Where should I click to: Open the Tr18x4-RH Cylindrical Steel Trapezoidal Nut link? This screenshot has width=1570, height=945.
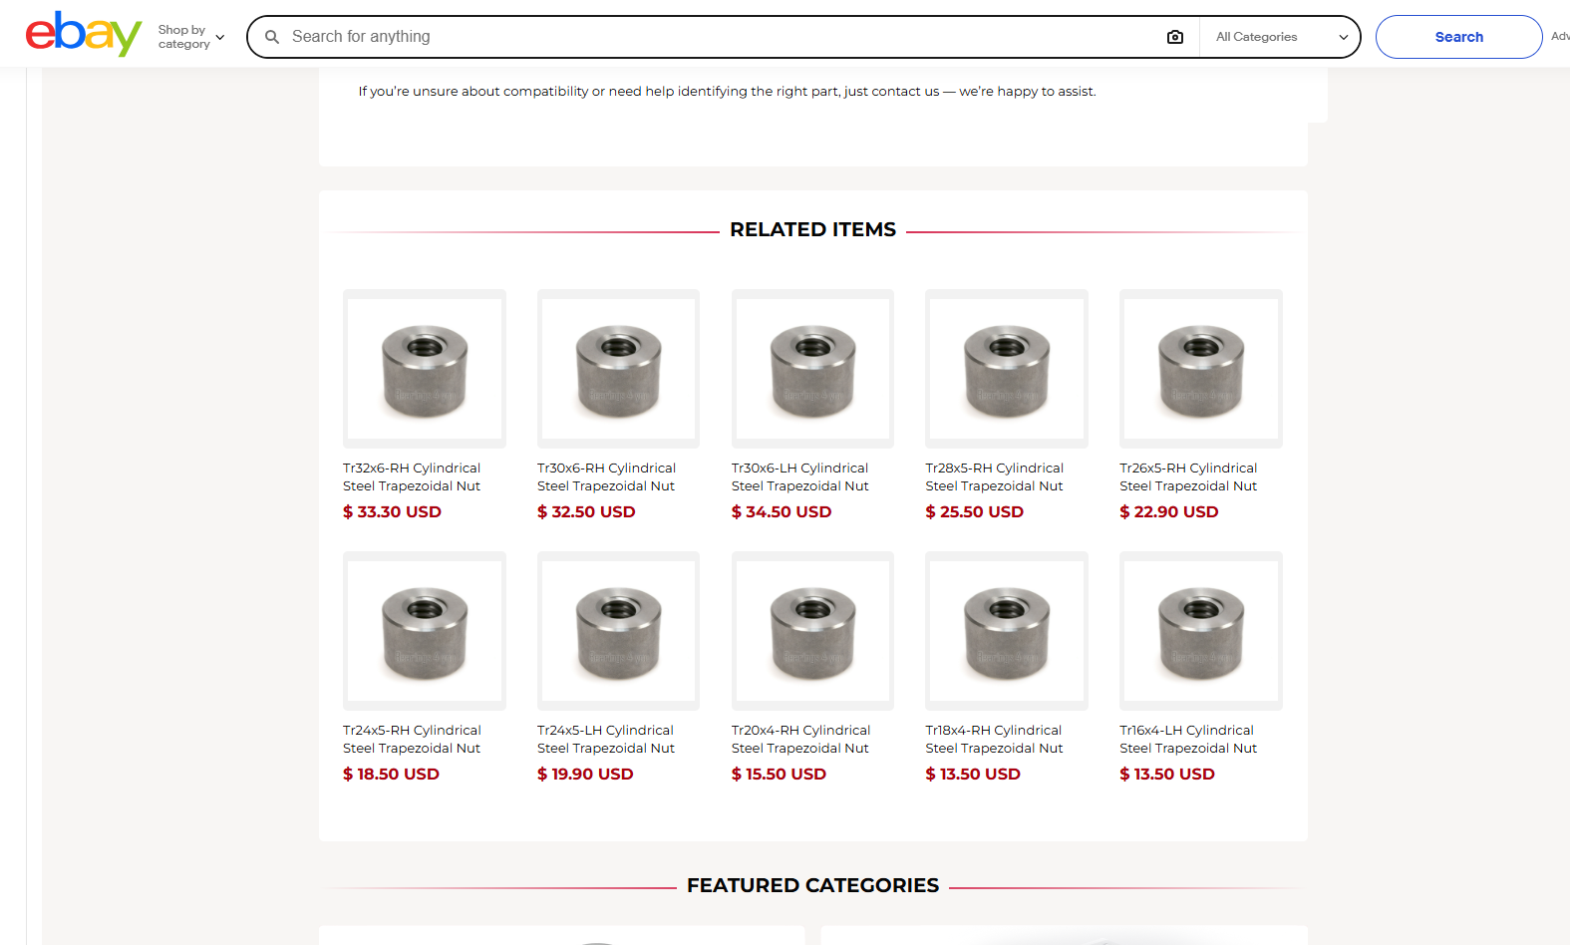[x=994, y=739]
